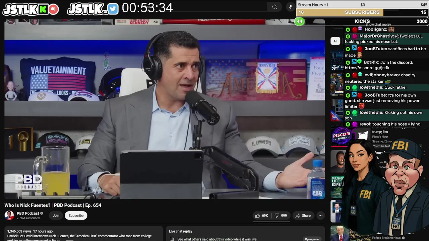Click the green 44 kicks counter badge
The image size is (429, 241).
coord(299,21)
